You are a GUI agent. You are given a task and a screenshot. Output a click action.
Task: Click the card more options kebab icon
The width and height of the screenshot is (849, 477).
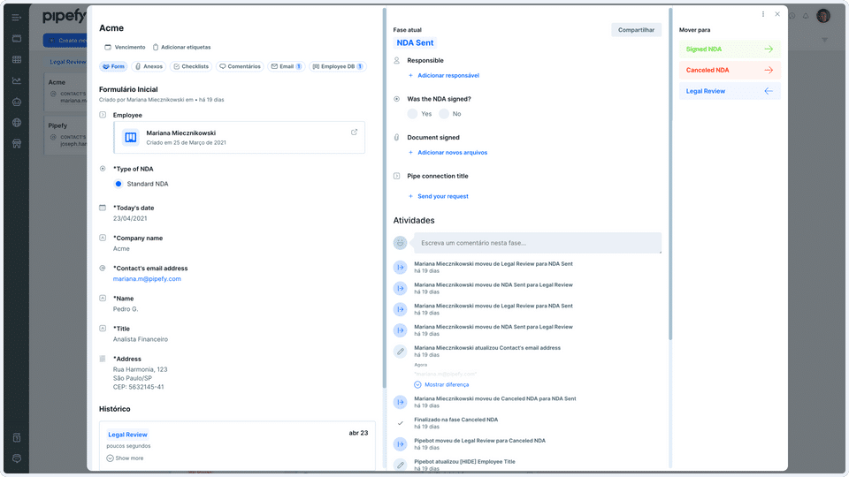(x=763, y=14)
